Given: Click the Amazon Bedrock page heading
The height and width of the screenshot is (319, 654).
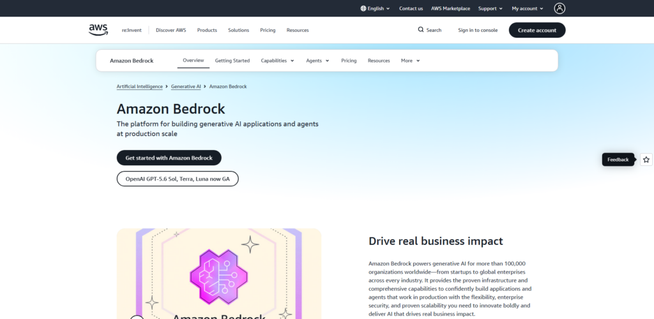Looking at the screenshot, I should pyautogui.click(x=171, y=109).
